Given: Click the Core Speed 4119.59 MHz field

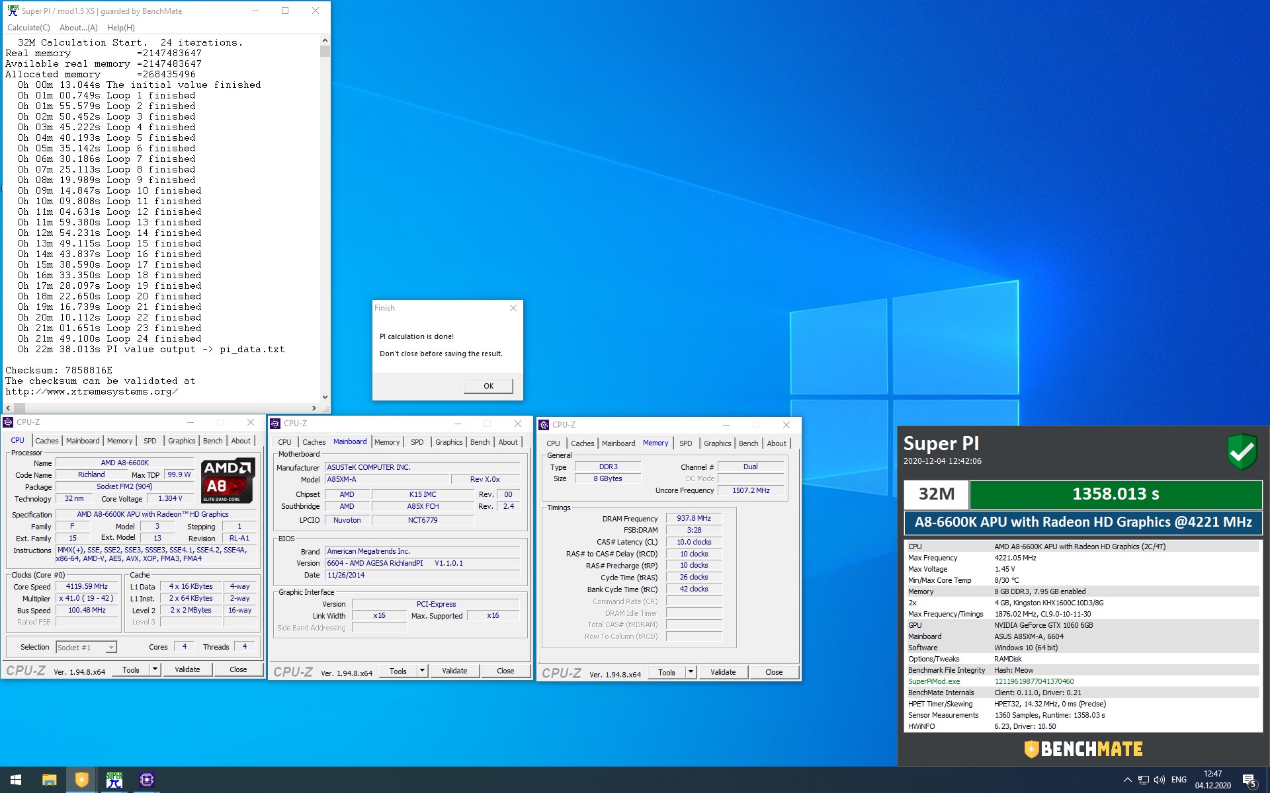Looking at the screenshot, I should pos(87,586).
